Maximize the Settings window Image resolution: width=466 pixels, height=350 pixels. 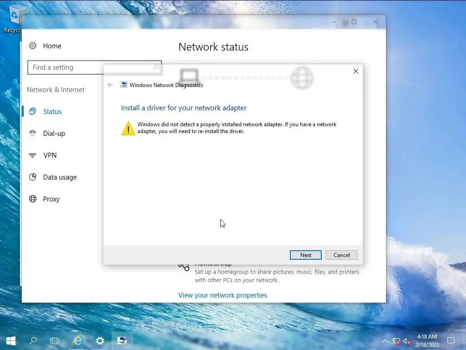pos(354,22)
